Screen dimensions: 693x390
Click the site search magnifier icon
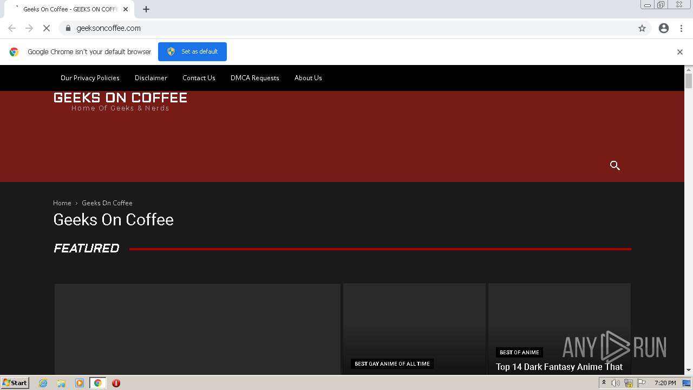click(614, 166)
